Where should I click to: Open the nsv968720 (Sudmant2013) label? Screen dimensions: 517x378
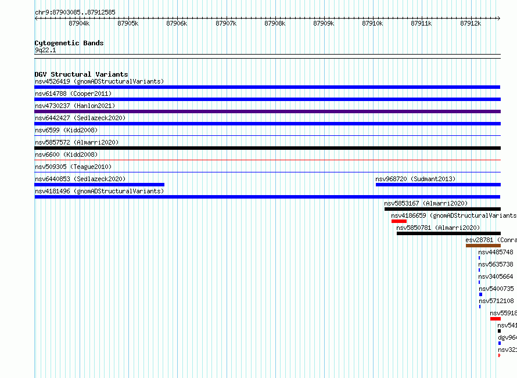(x=415, y=179)
